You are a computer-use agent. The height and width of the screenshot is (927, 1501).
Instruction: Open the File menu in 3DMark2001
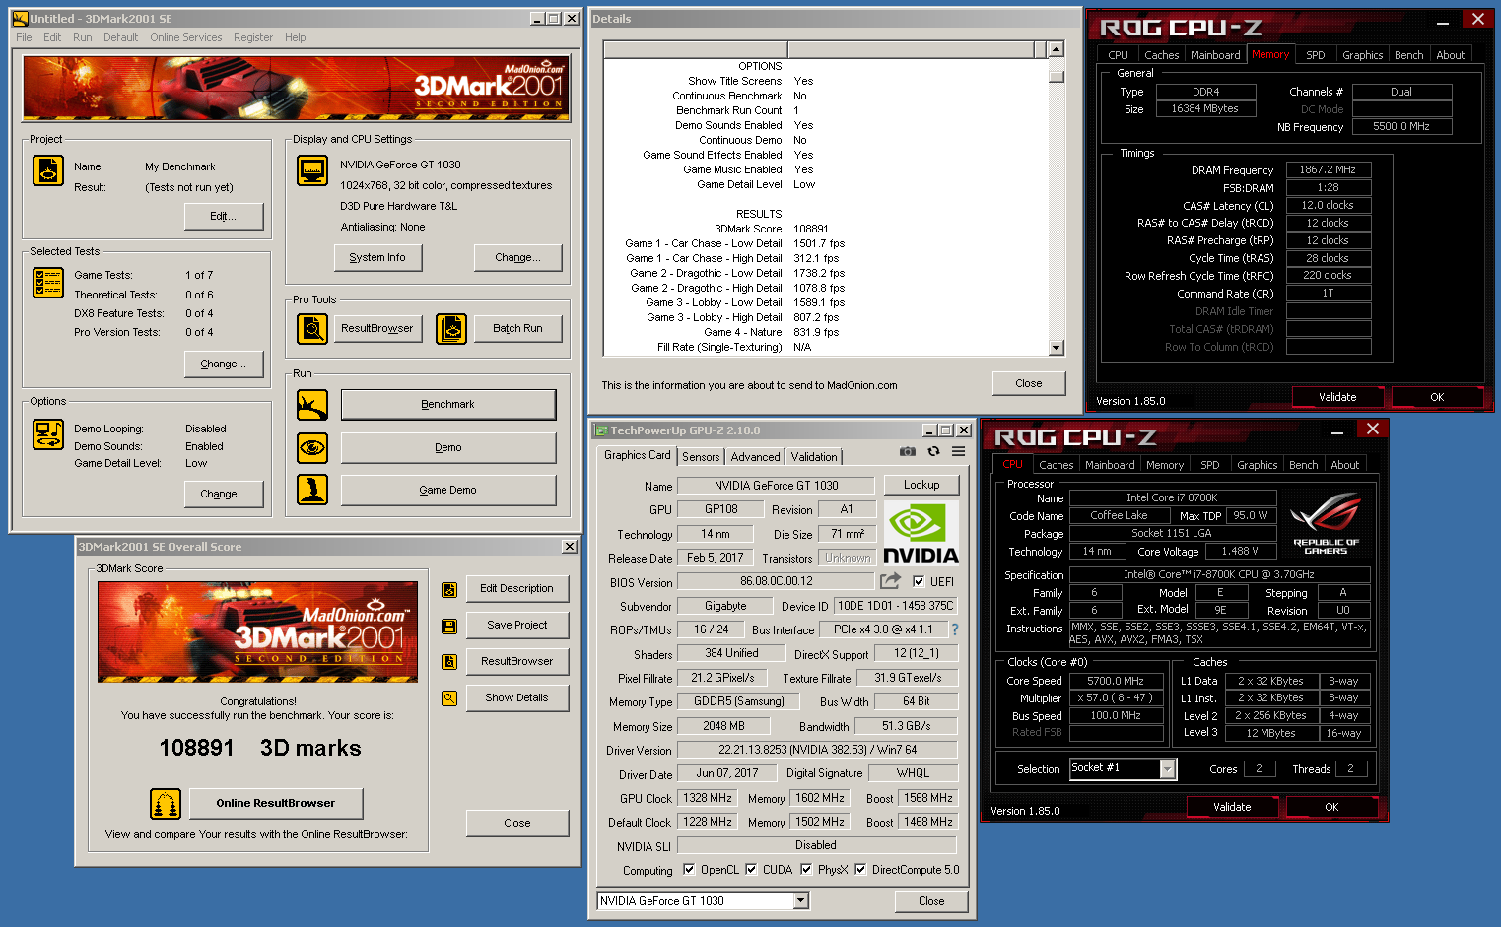click(24, 37)
